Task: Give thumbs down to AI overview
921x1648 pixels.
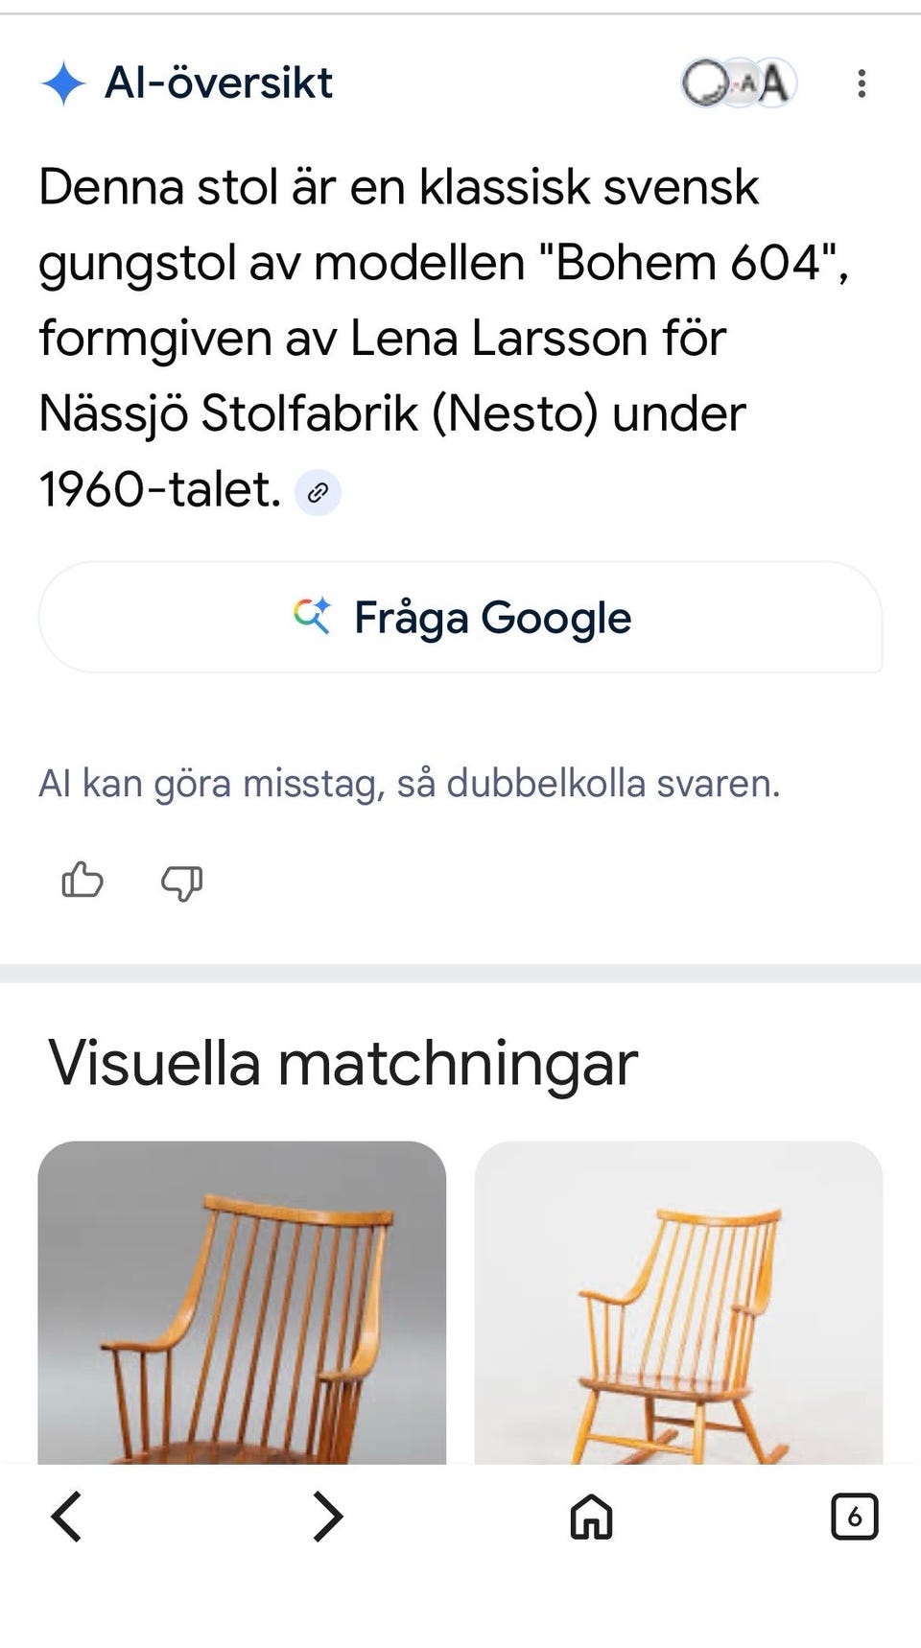Action: click(181, 882)
